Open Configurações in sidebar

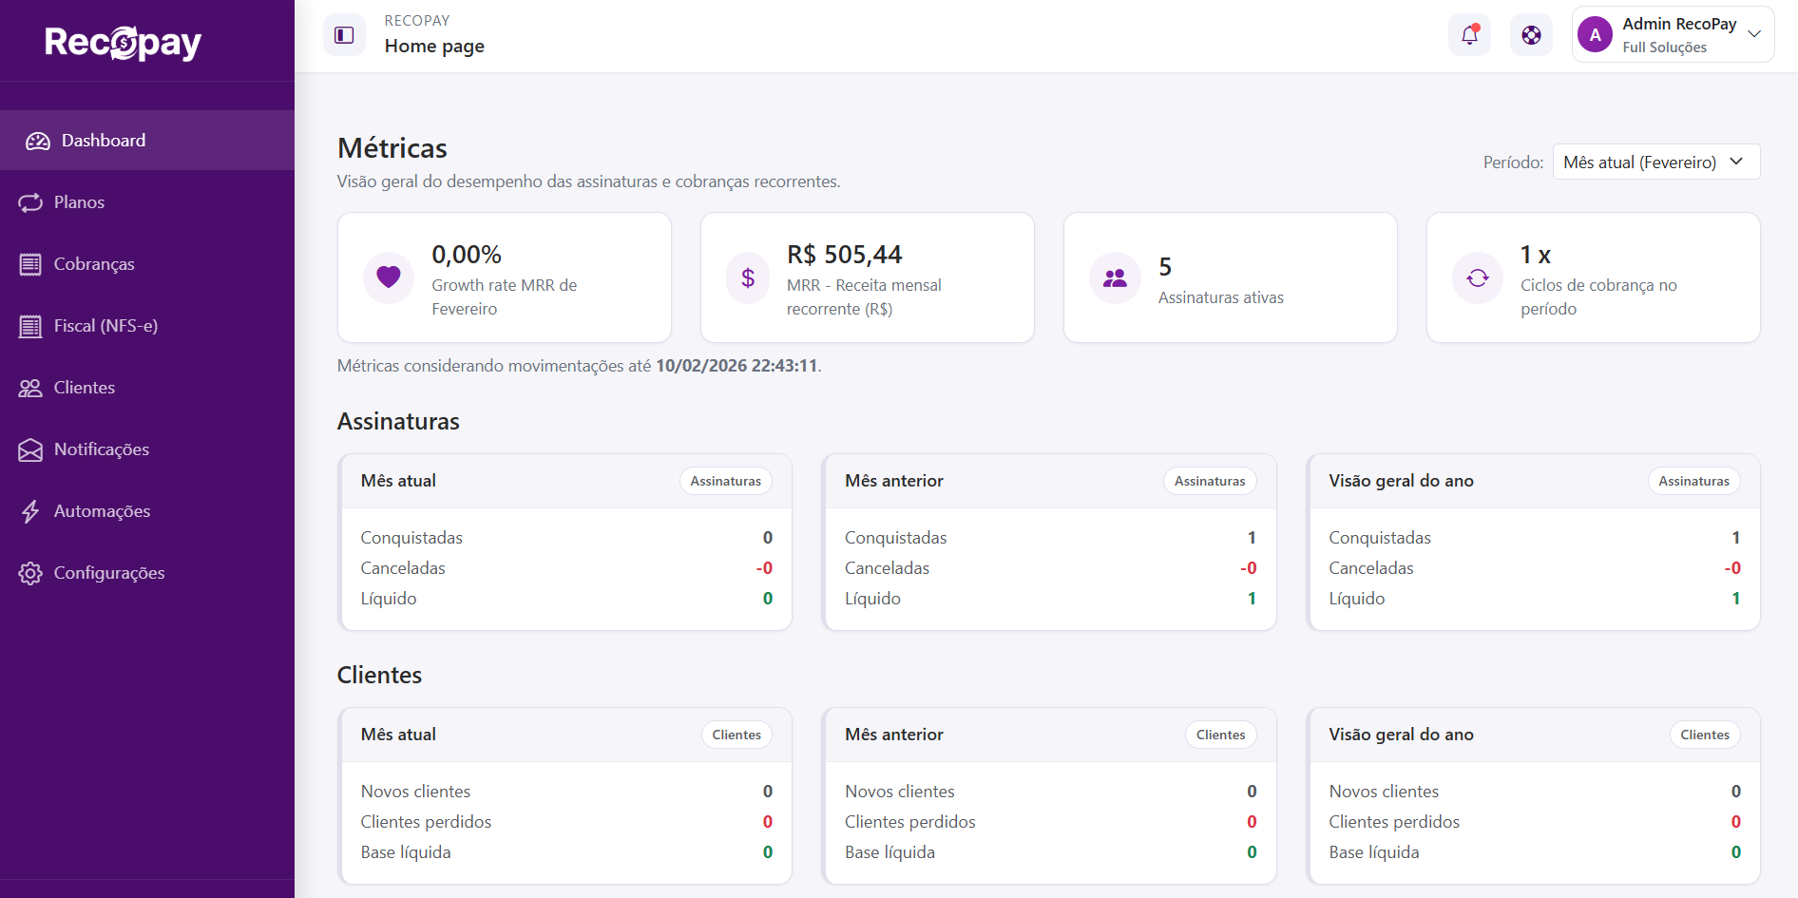click(x=147, y=573)
